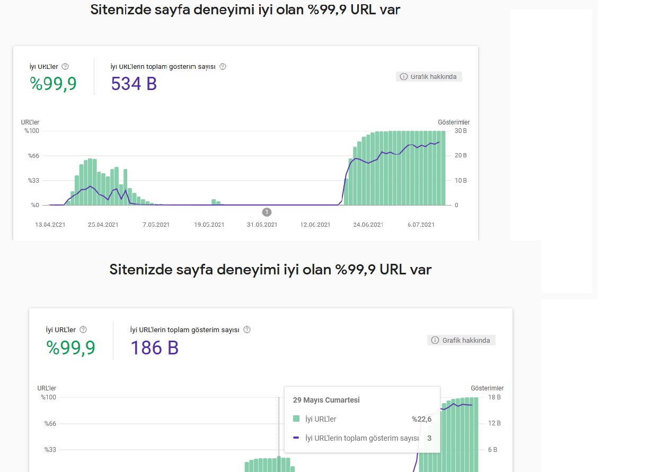Click the 30 B axis label top chart
This screenshot has height=472, width=662.
point(461,131)
